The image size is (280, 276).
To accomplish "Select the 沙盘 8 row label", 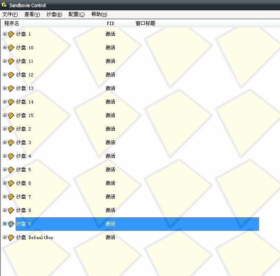I will [23, 210].
